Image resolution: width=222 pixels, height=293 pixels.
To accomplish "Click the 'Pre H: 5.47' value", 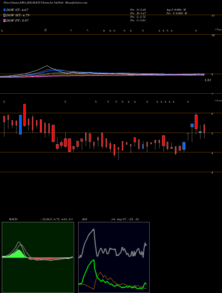I will tap(138, 13).
